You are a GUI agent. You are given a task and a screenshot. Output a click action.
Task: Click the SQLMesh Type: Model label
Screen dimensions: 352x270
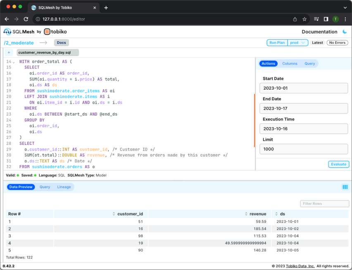87,175
